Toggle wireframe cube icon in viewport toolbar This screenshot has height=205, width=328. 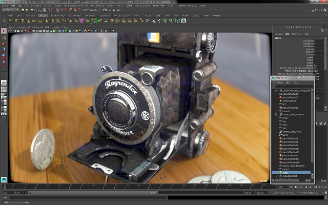click(x=59, y=31)
